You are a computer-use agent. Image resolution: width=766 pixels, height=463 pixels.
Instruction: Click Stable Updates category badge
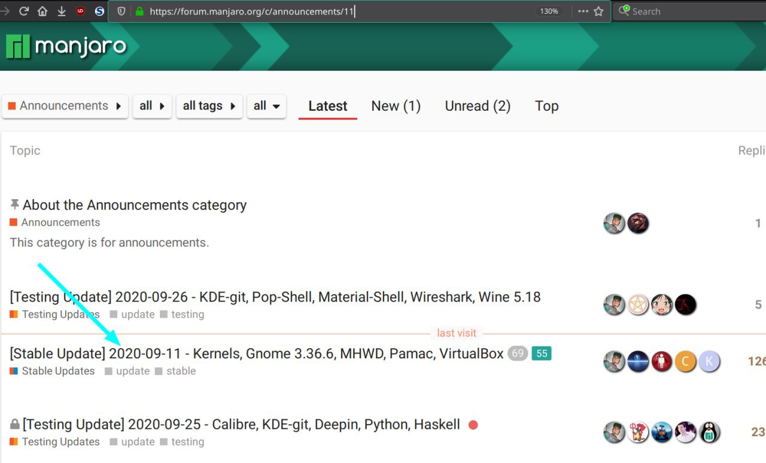point(52,371)
